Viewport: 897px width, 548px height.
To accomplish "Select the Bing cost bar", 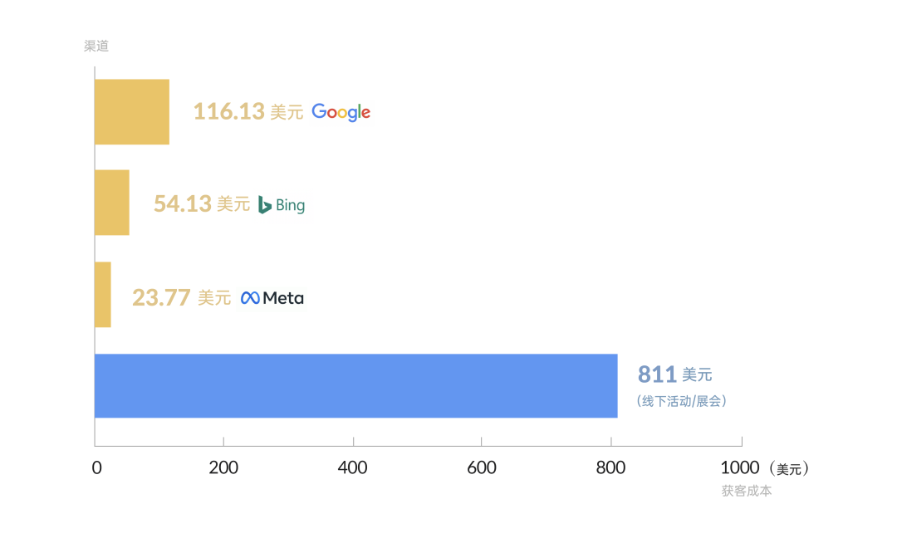I will point(112,203).
